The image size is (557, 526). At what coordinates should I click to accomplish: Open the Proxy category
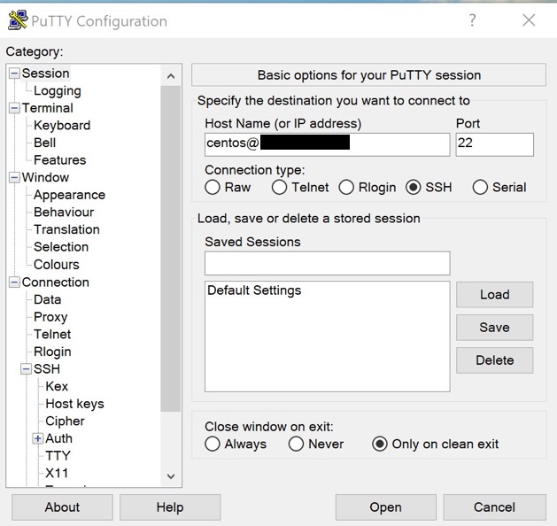50,317
